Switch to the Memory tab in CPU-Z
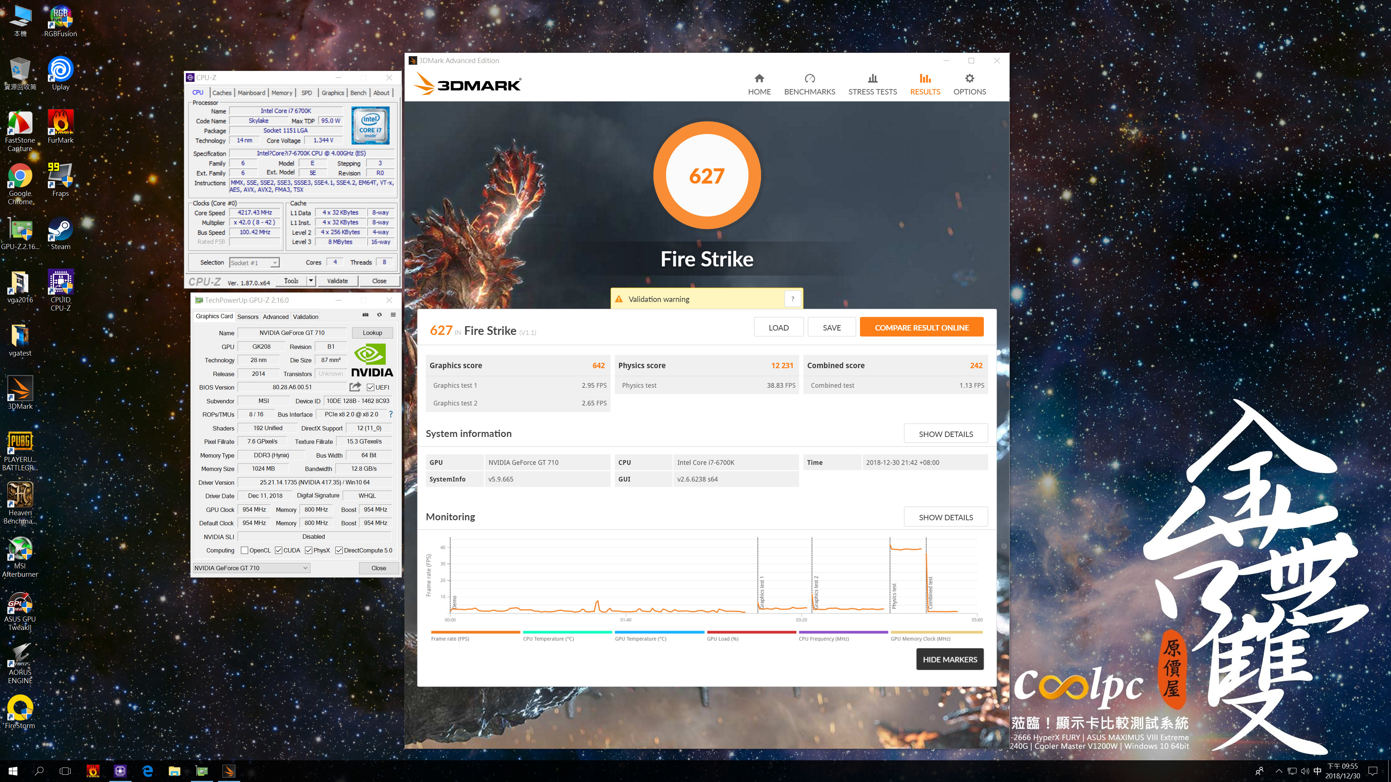The image size is (1391, 782). pyautogui.click(x=282, y=93)
